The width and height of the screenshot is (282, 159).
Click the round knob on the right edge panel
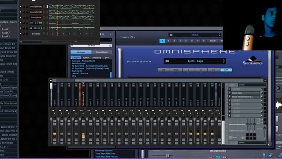click(278, 88)
